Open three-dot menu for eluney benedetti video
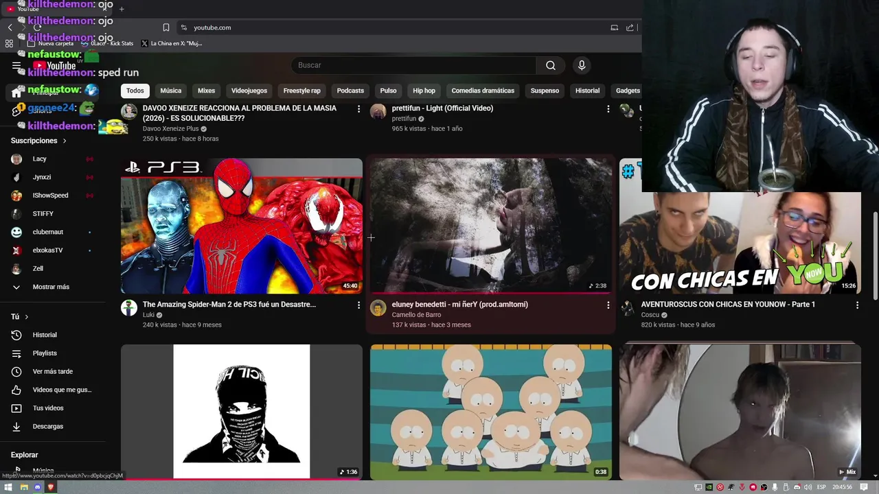This screenshot has height=494, width=879. tap(608, 305)
